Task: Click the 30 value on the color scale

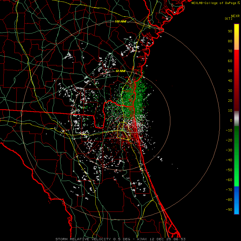Action: tap(230, 91)
